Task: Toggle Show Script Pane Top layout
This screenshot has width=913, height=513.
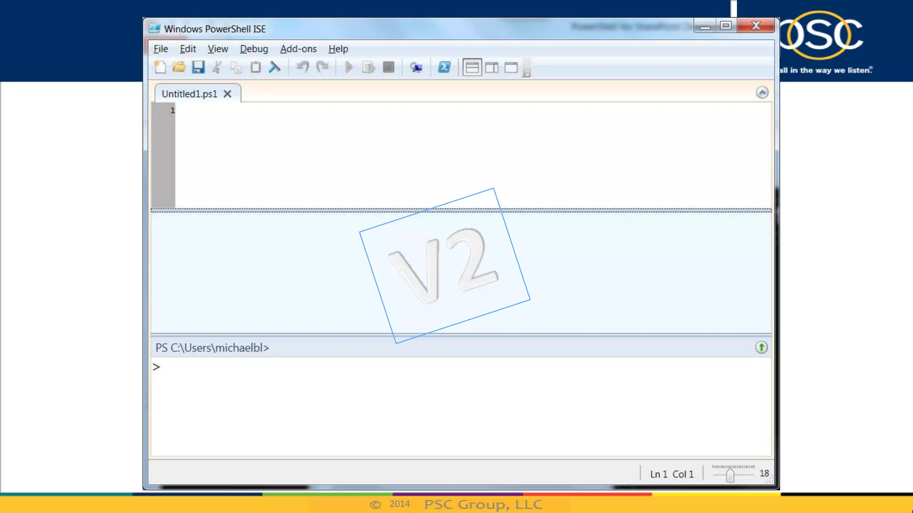Action: pos(472,68)
